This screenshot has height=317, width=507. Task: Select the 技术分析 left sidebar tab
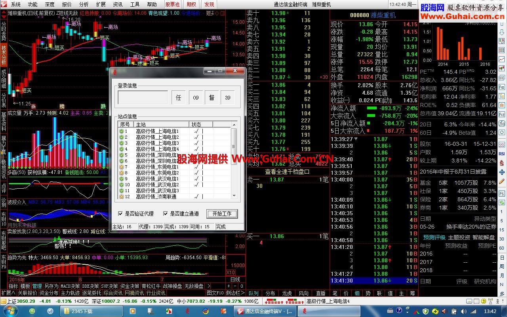pyautogui.click(x=4, y=55)
